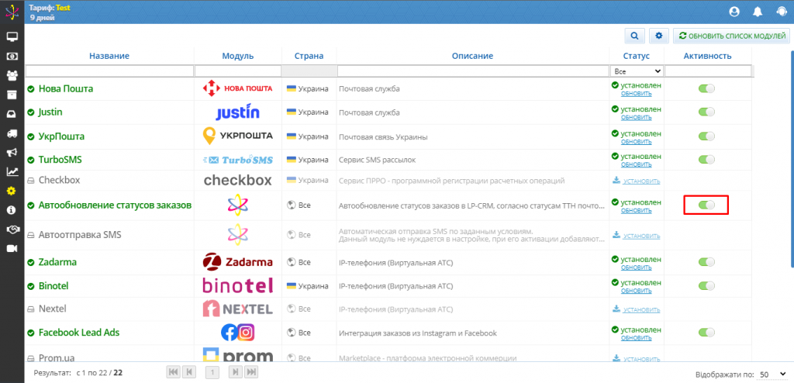Sort by the Название column header
Image resolution: width=794 pixels, height=383 pixels.
tap(109, 56)
